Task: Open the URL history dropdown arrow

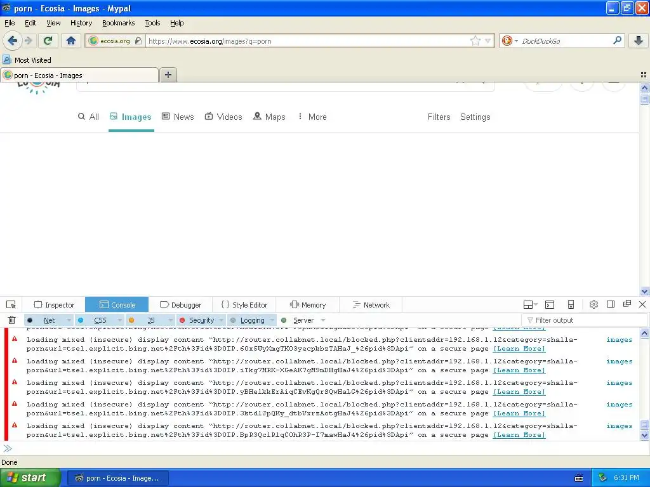Action: point(488,41)
